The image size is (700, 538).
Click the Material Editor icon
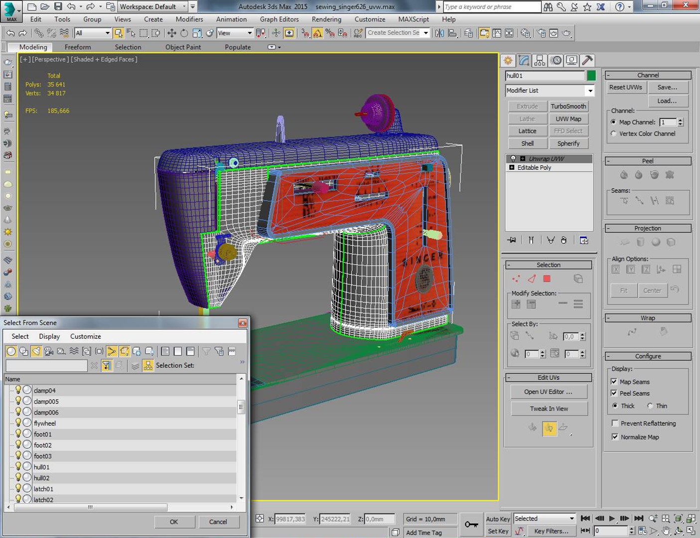[x=525, y=33]
